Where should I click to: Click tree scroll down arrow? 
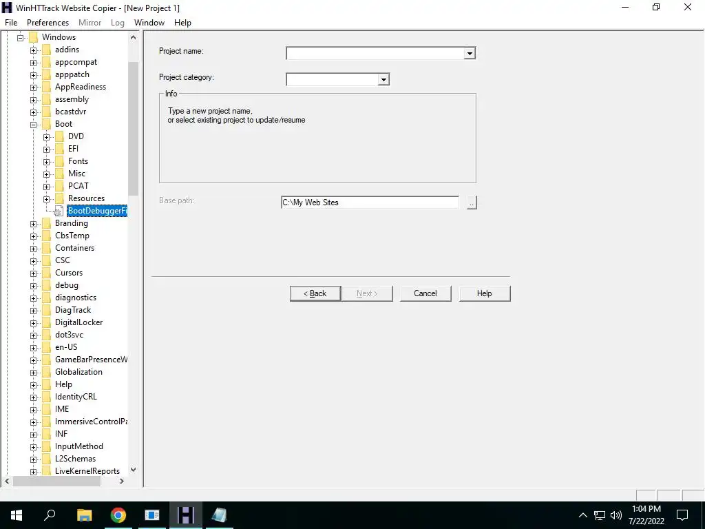tap(133, 470)
